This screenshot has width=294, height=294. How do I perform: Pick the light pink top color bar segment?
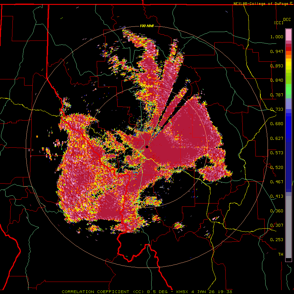tap(288, 35)
